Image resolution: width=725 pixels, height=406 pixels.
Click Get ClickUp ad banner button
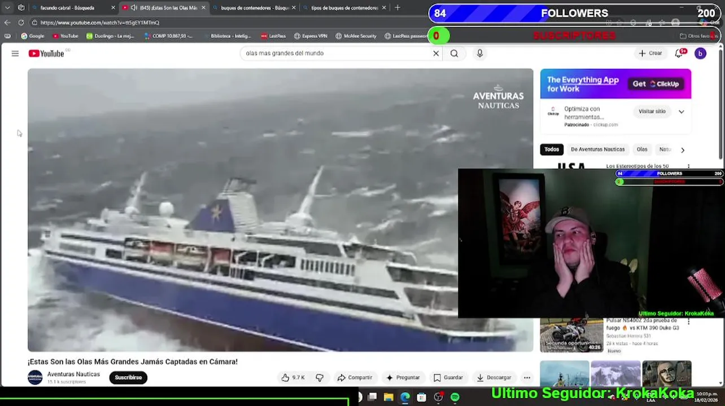[x=656, y=84]
